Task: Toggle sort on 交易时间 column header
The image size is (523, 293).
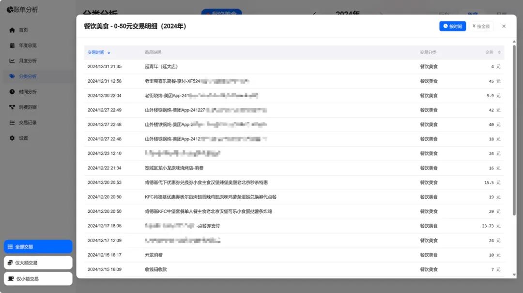Action: click(99, 52)
